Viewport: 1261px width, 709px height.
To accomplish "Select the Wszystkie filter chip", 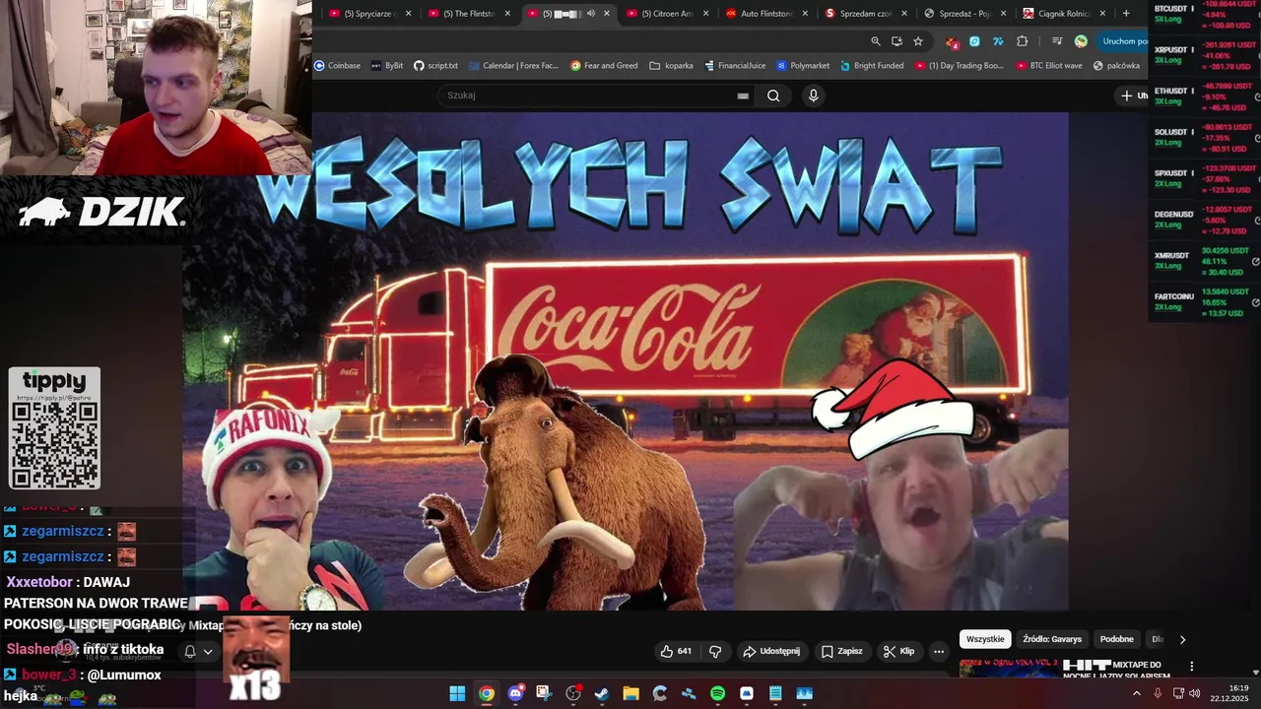I will tap(985, 639).
